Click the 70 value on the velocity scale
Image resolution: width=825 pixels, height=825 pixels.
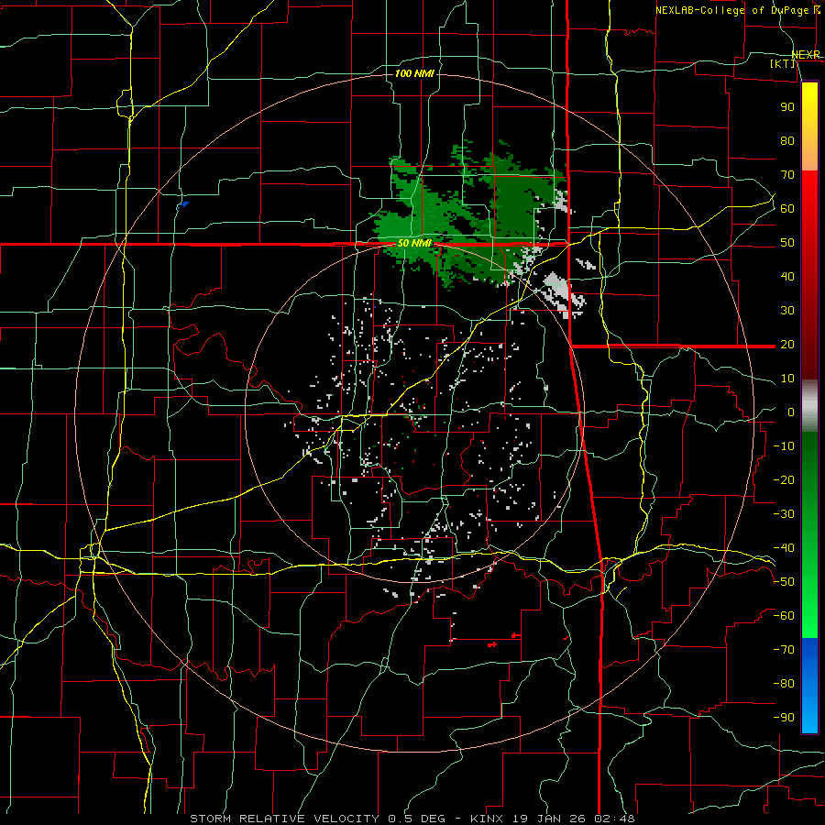[787, 175]
